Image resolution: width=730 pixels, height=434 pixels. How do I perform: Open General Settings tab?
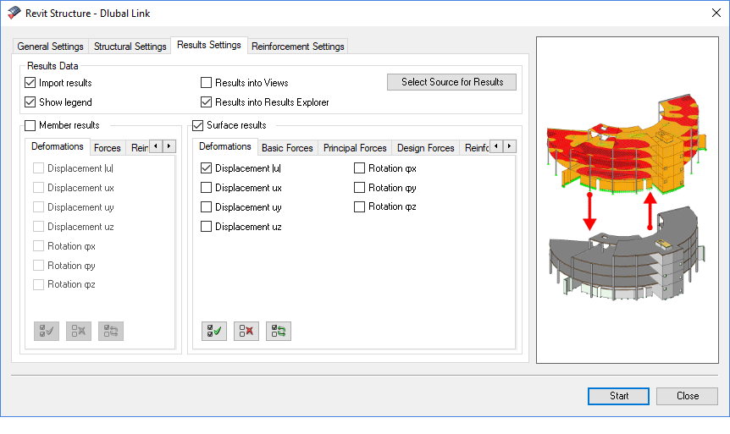click(x=50, y=47)
